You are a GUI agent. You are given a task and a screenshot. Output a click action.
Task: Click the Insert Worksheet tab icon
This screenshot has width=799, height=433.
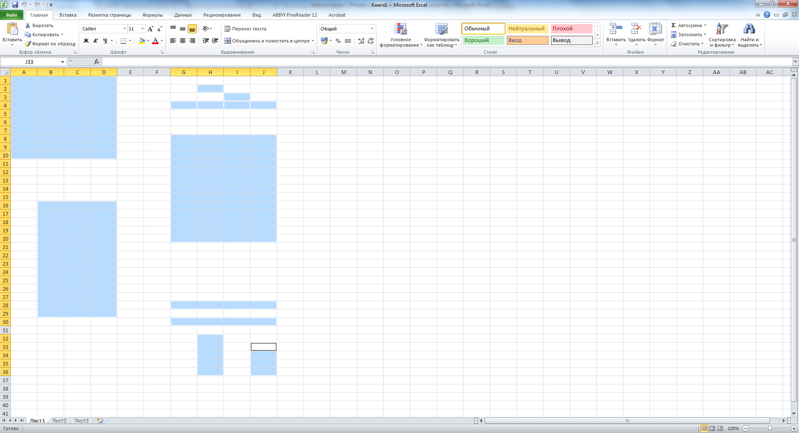pyautogui.click(x=100, y=421)
